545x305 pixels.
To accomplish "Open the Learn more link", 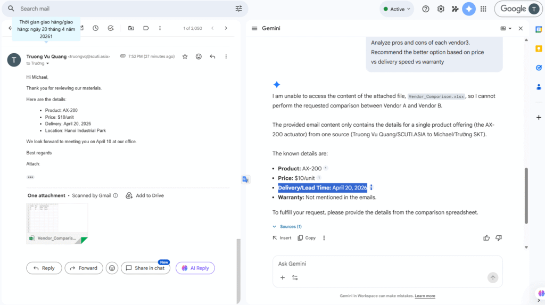I will pyautogui.click(x=425, y=296).
